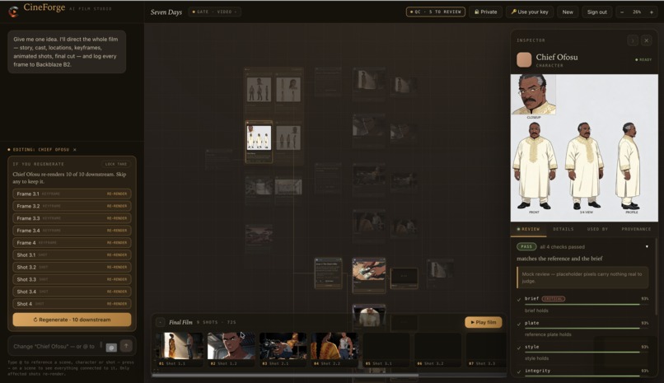
Task: Zoom out canvas with minus button
Action: 622,12
